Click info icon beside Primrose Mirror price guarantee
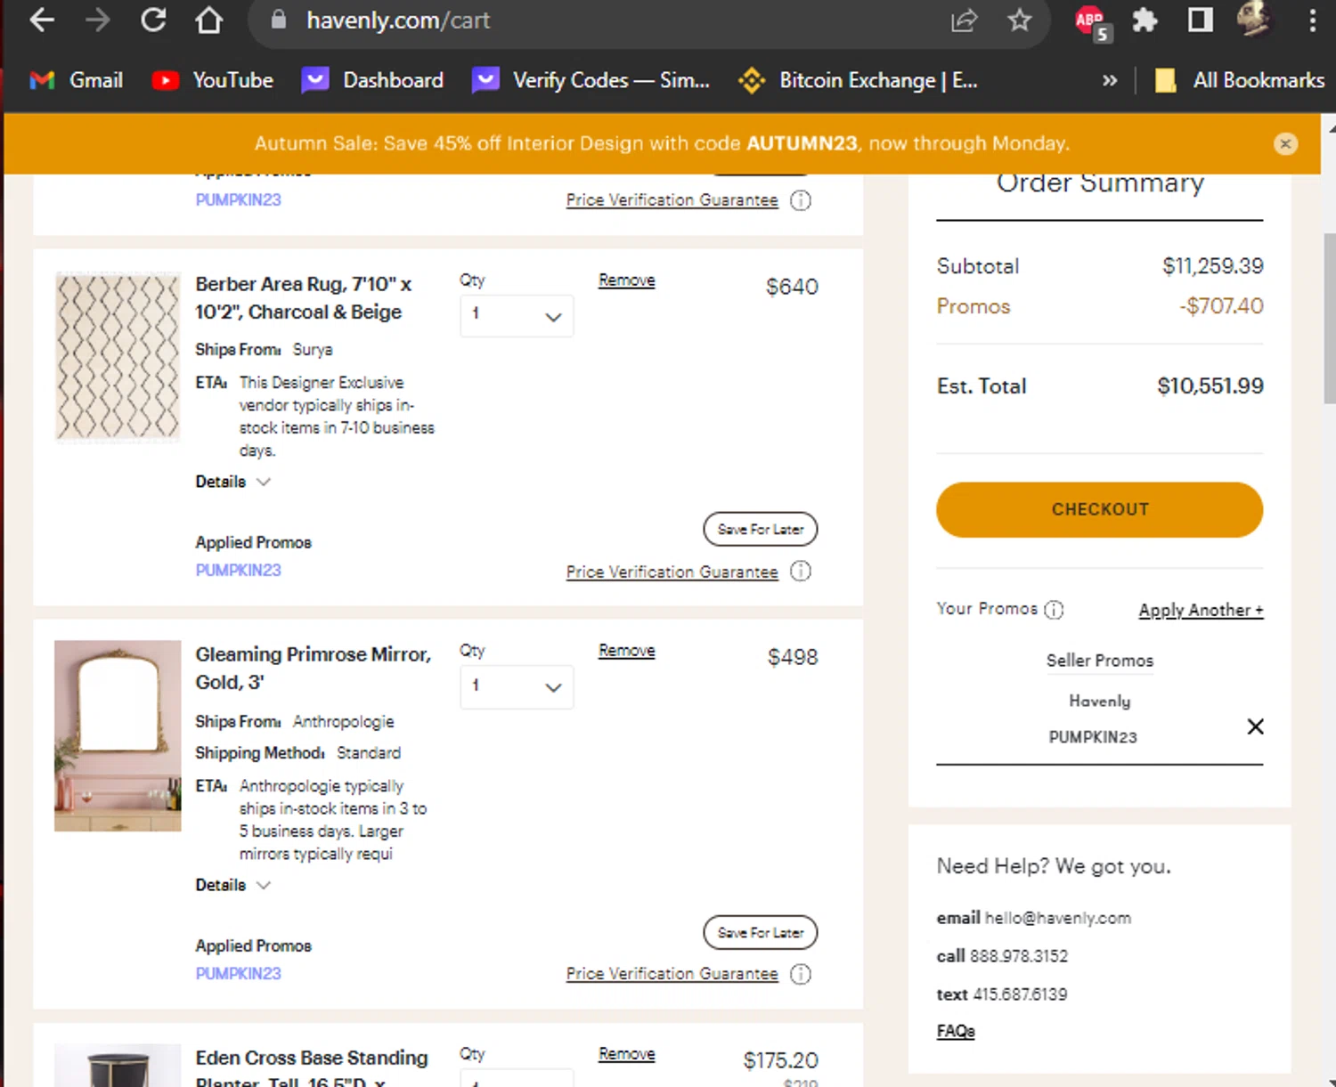1336x1087 pixels. pyautogui.click(x=801, y=974)
